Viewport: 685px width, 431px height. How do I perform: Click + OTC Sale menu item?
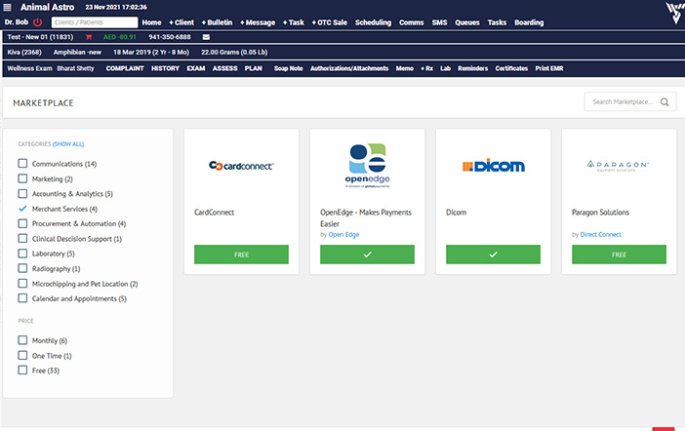[x=330, y=22]
